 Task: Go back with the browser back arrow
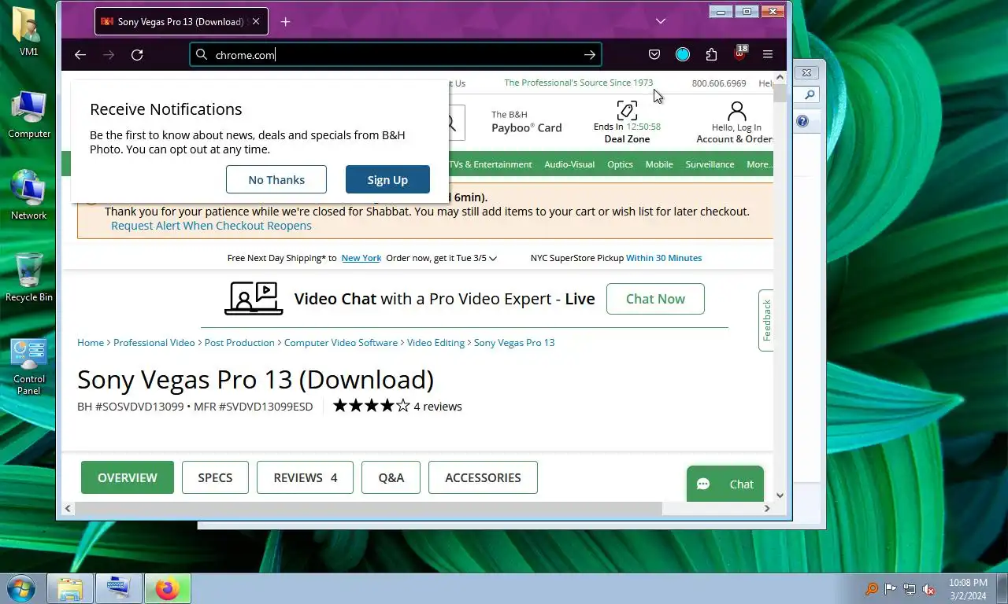point(80,54)
